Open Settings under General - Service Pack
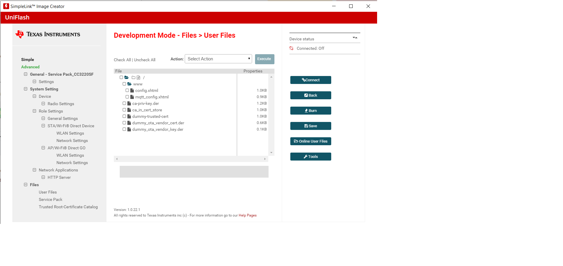 tap(46, 82)
